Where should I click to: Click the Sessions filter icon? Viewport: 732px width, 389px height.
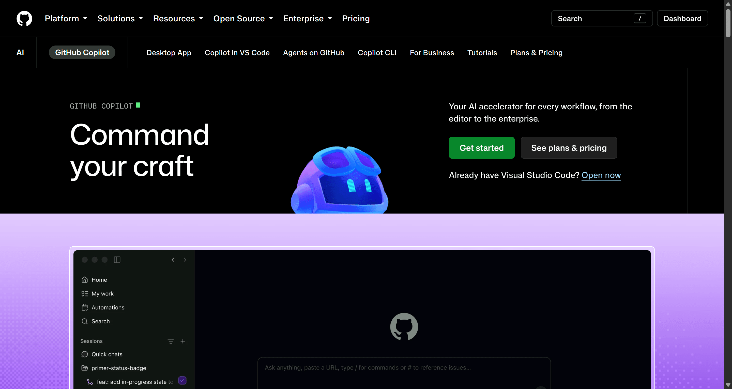[x=171, y=341]
